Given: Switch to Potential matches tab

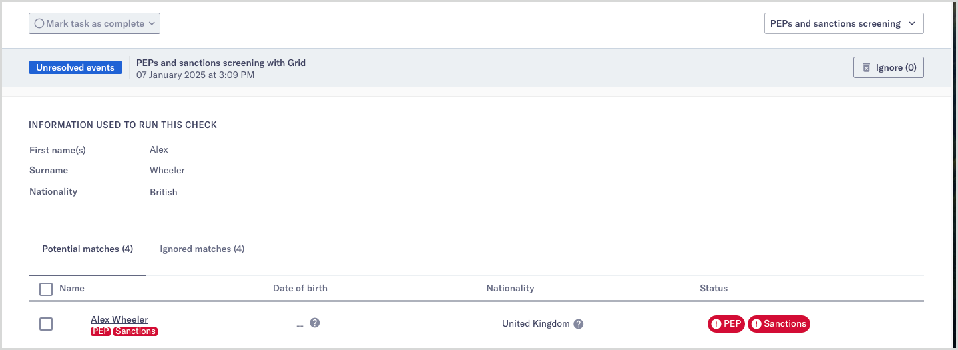Looking at the screenshot, I should pyautogui.click(x=87, y=249).
